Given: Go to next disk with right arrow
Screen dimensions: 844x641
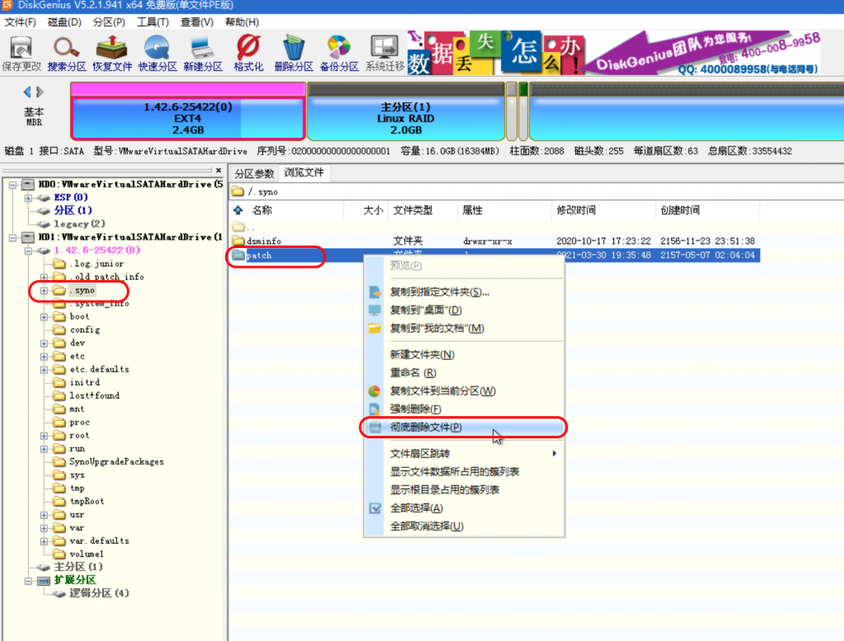Looking at the screenshot, I should click(x=40, y=92).
